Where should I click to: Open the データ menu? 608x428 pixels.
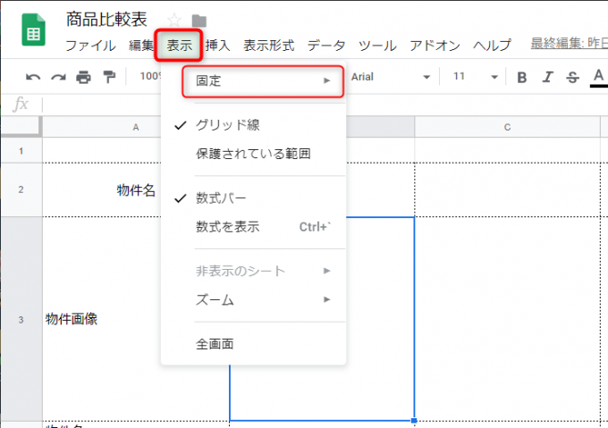coord(326,46)
